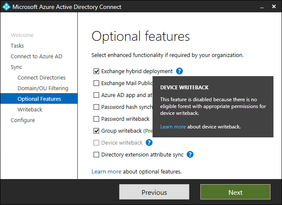Image resolution: width=282 pixels, height=205 pixels.
Task: Go to Welcome step in sidebar
Action: coord(22,35)
